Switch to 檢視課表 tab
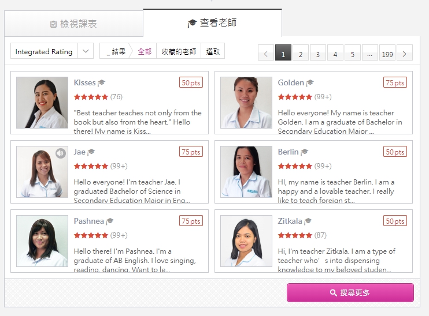This screenshot has height=316, width=429. pyautogui.click(x=73, y=24)
